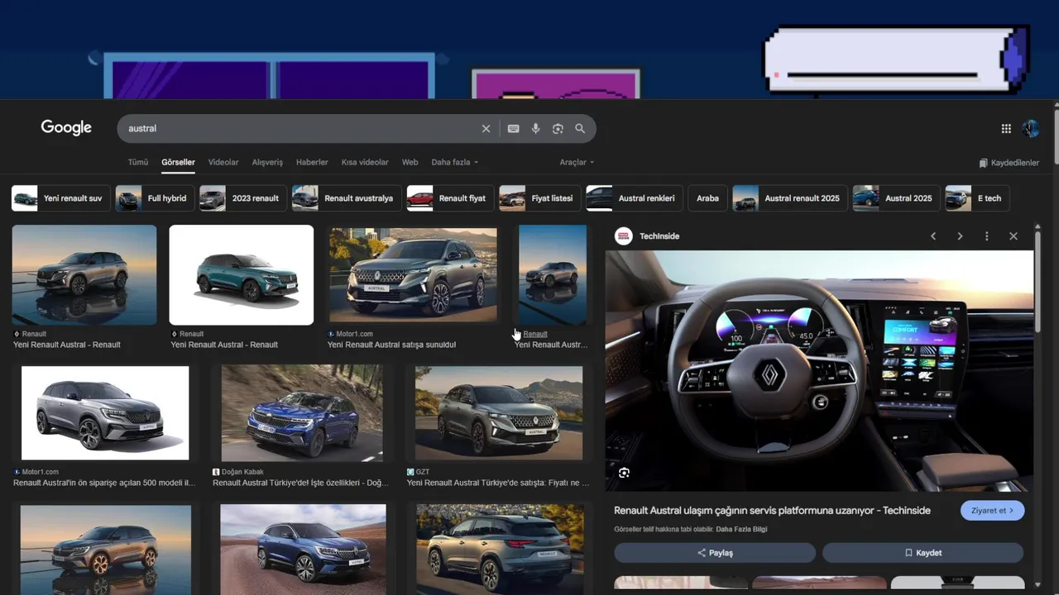This screenshot has width=1059, height=595.
Task: Show previous image in the preview panel
Action: tap(933, 236)
